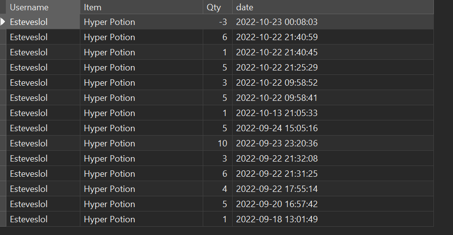453x235 pixels.
Task: Click the Qty column header
Action: [x=217, y=7]
